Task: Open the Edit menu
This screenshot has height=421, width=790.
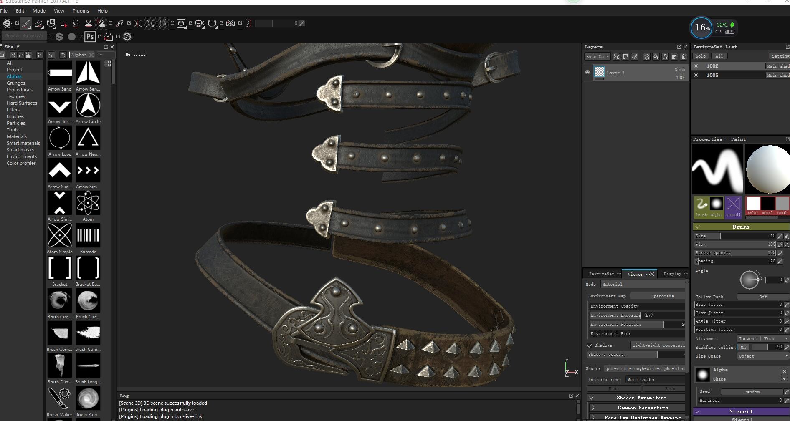Action: 20,11
